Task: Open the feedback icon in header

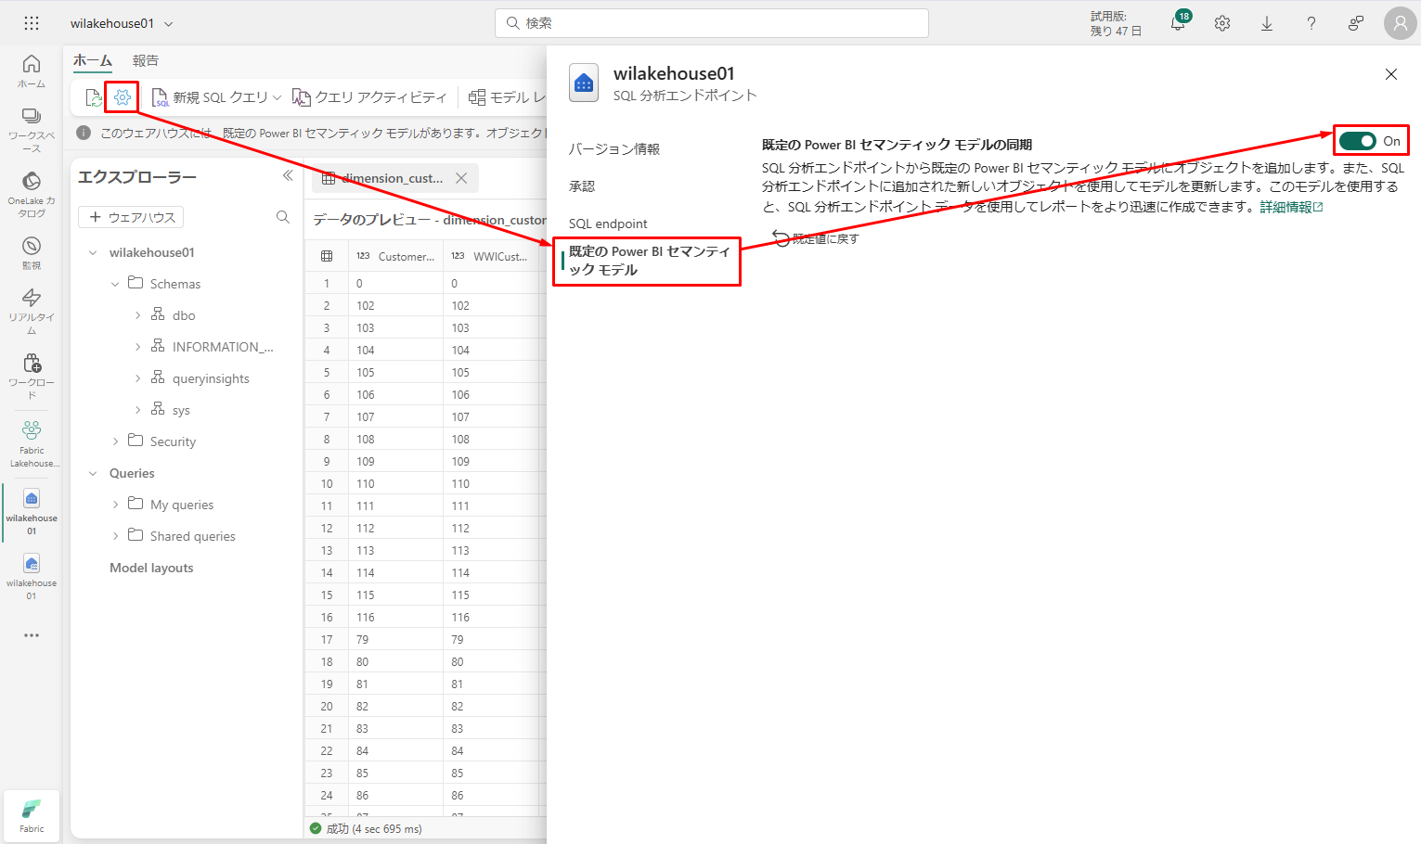Action: [x=1356, y=23]
